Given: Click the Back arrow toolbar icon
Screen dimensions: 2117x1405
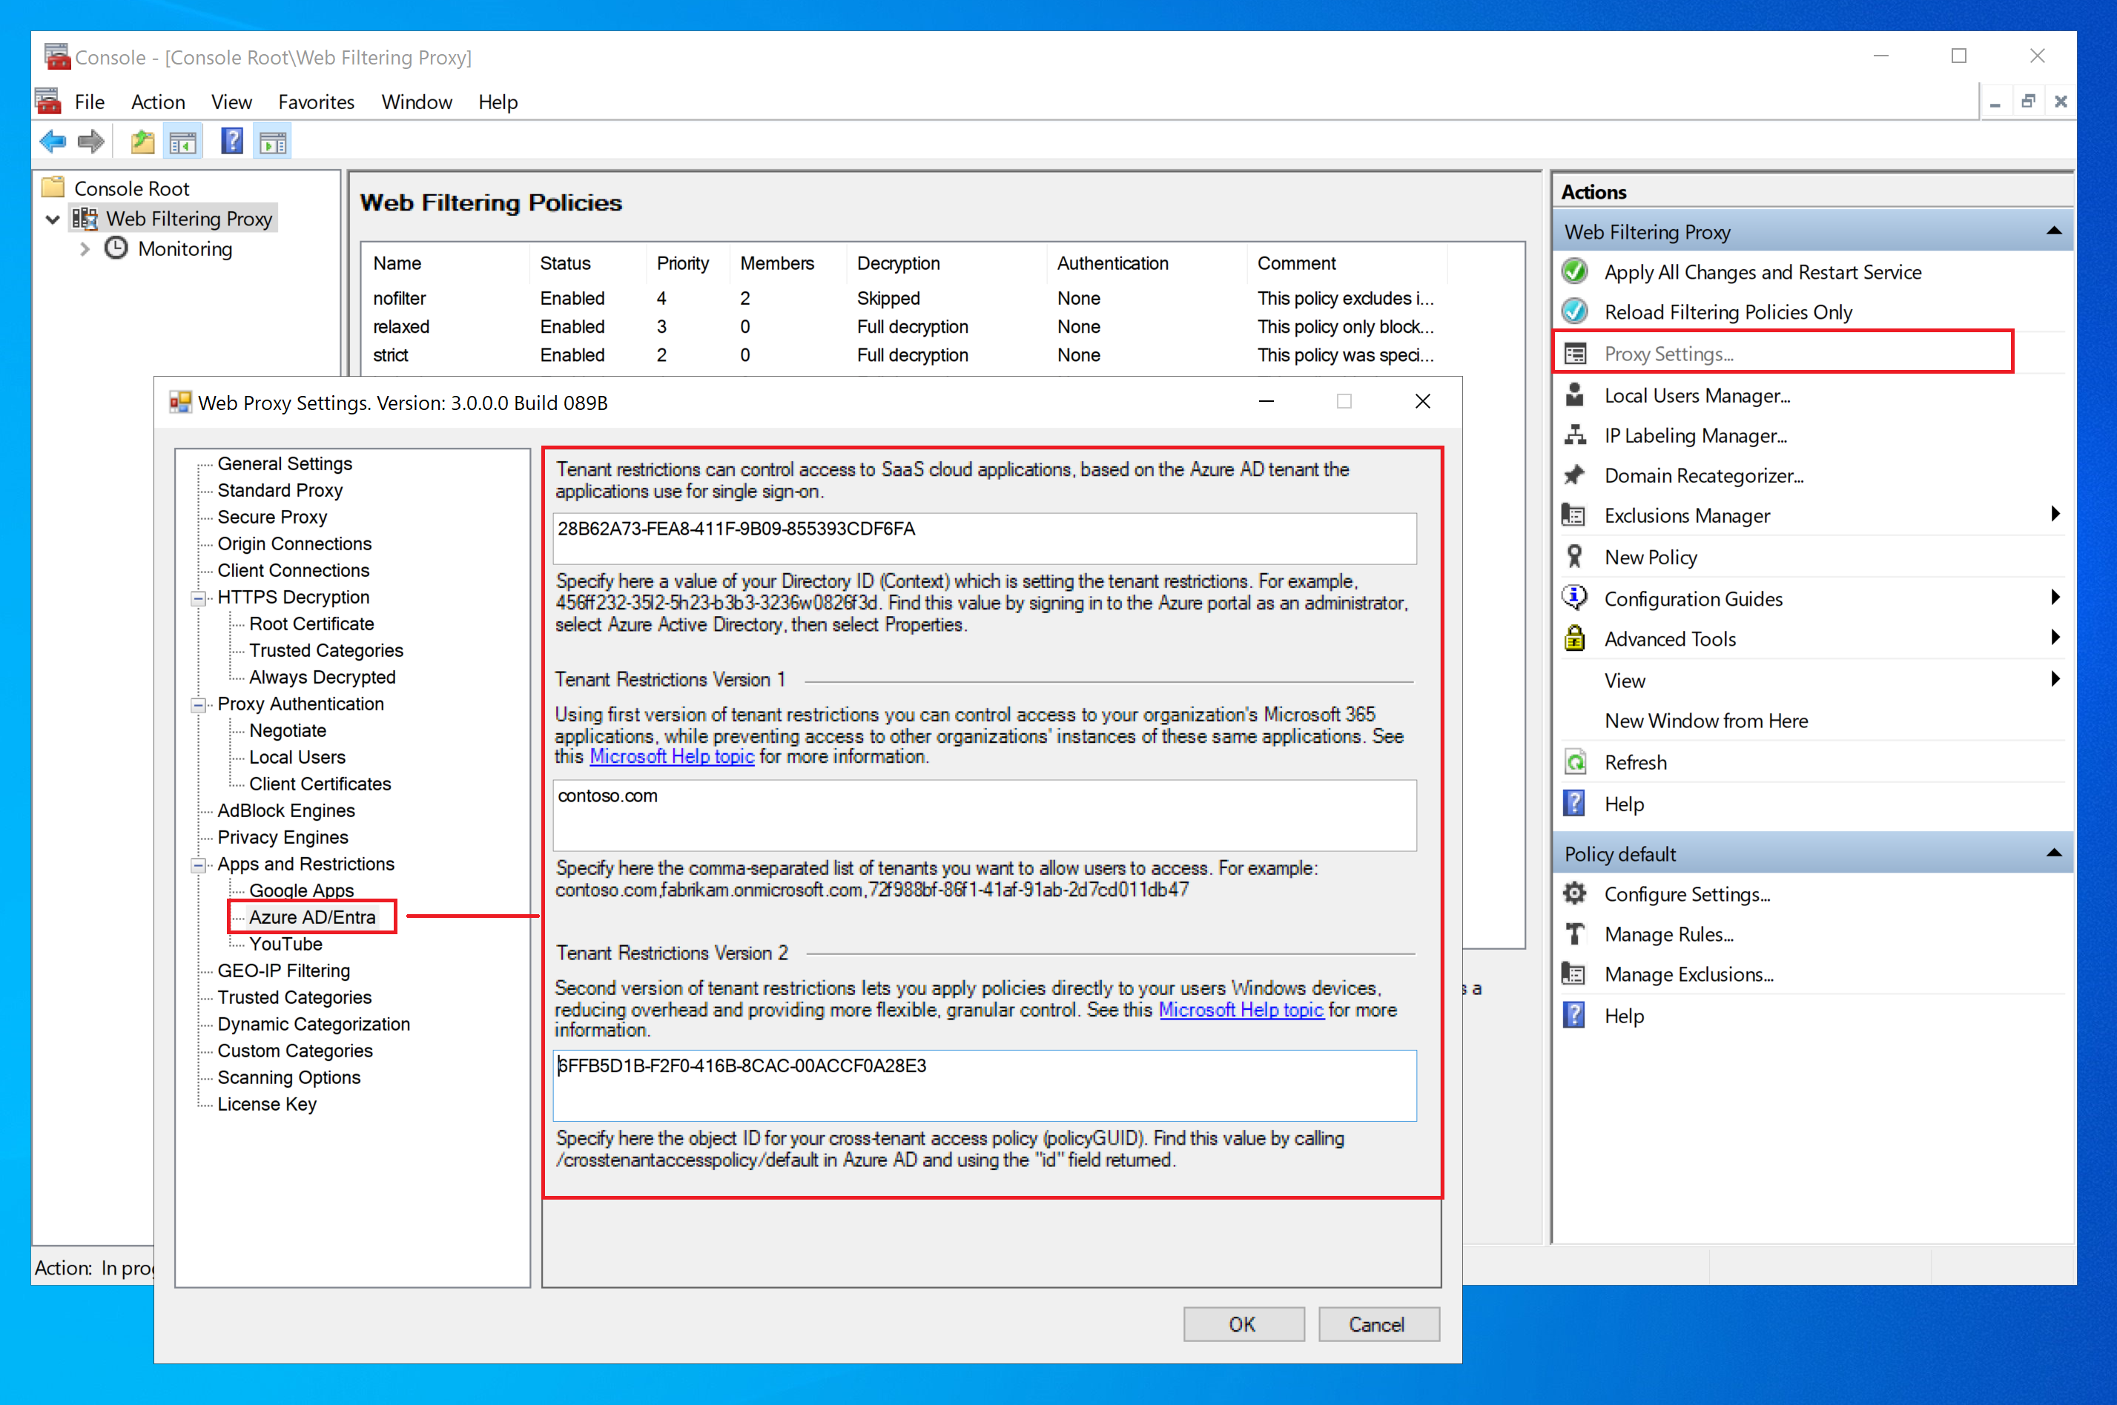Looking at the screenshot, I should coord(53,142).
